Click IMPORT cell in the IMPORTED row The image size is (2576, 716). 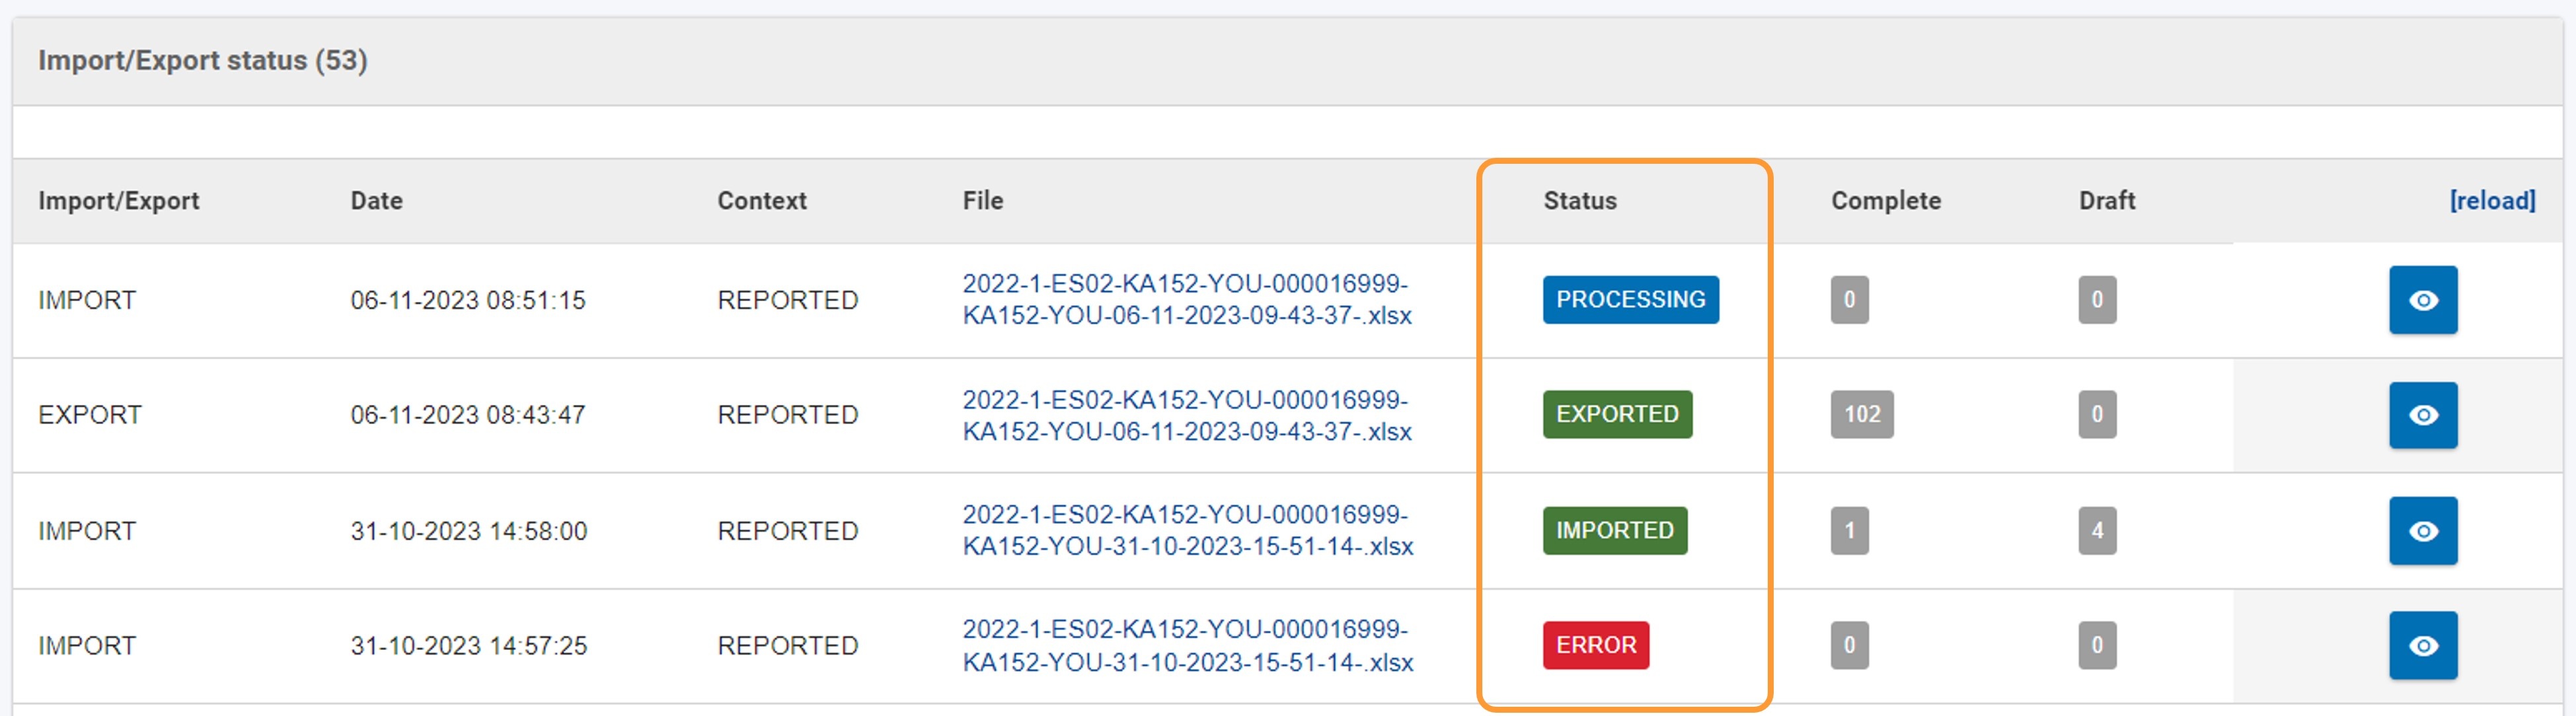[x=87, y=531]
